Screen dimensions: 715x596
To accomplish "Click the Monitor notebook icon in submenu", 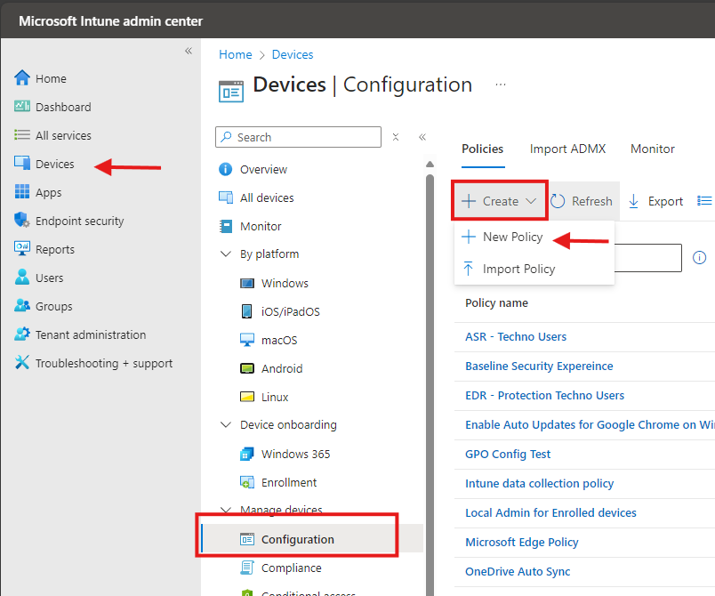I will point(225,226).
